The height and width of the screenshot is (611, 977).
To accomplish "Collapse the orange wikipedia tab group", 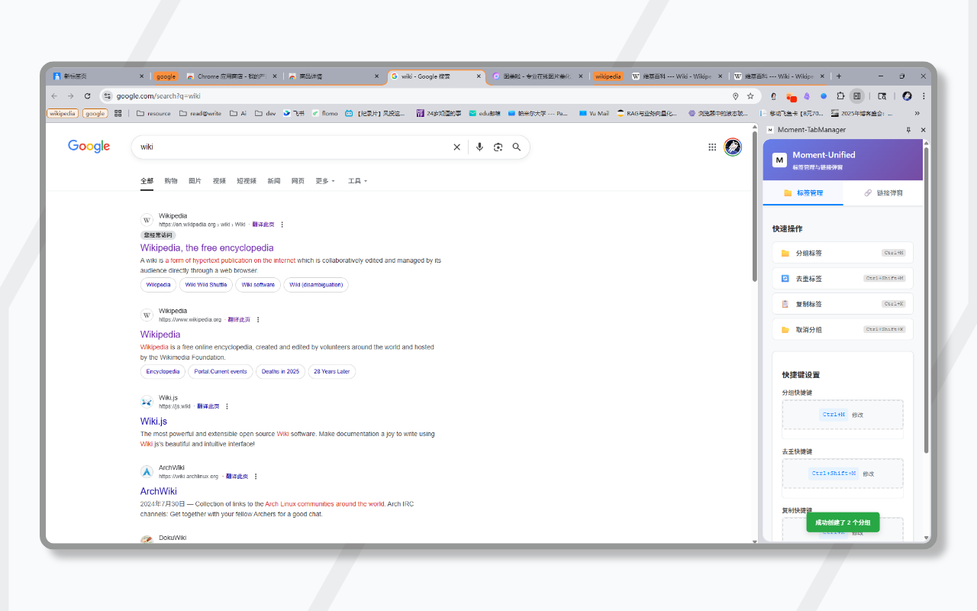I will (x=608, y=76).
